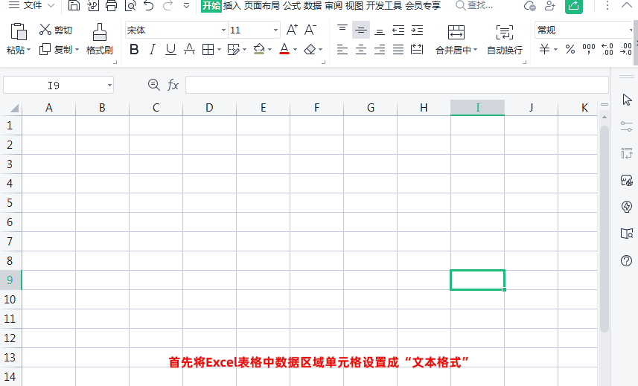Click distributed alignment icon
Viewport: 638px width, 386px height.
coord(417,50)
